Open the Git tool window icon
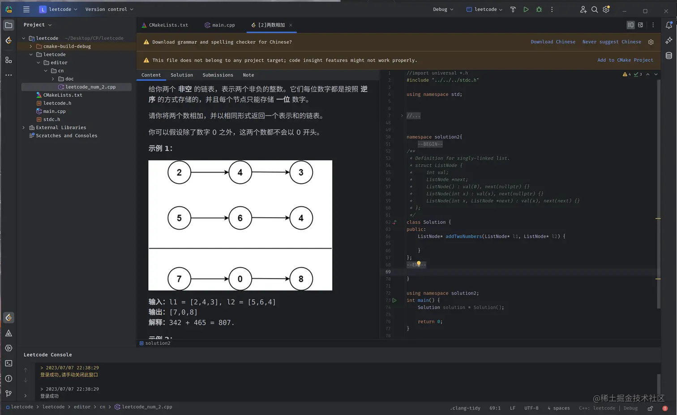 click(9, 394)
